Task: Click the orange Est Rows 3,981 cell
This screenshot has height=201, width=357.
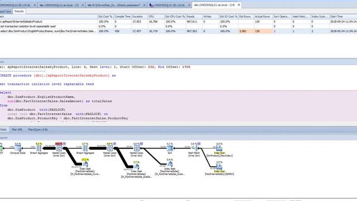Action: tap(246, 31)
